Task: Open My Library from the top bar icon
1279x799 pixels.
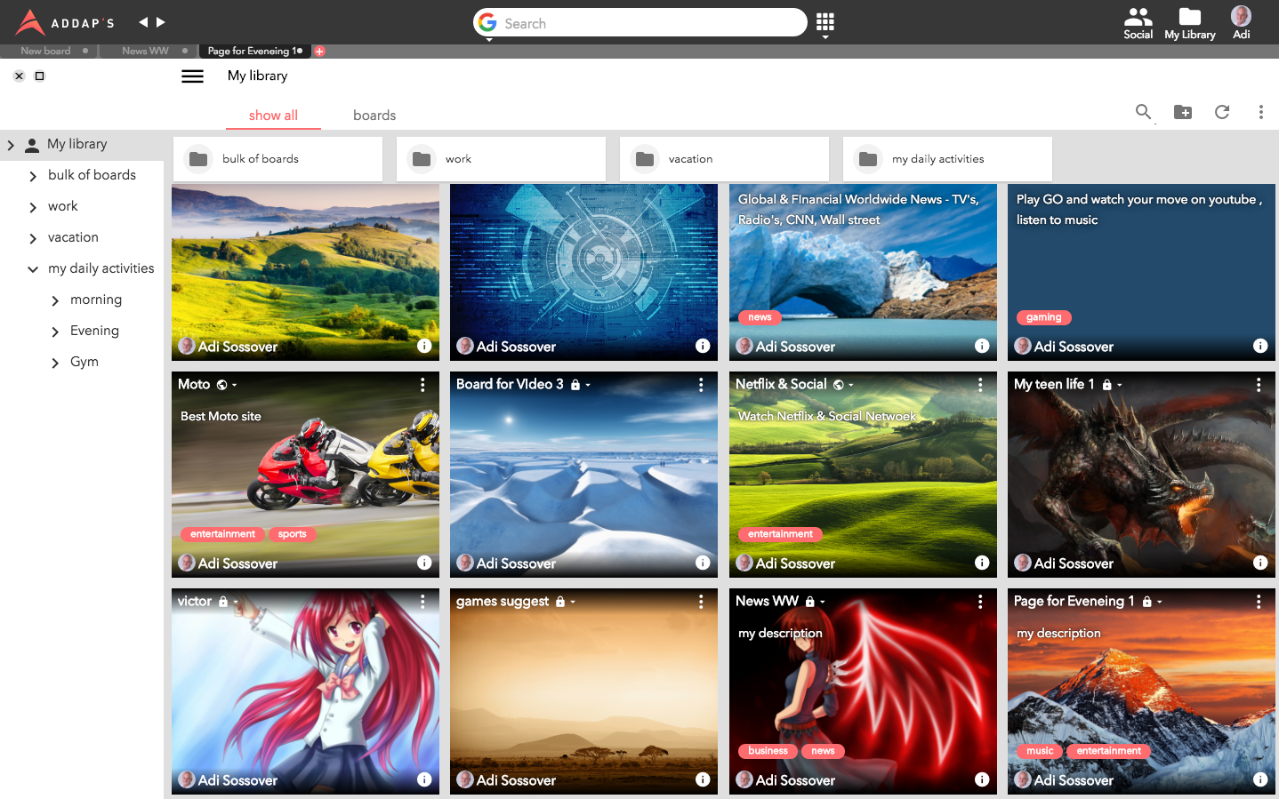Action: 1189,22
